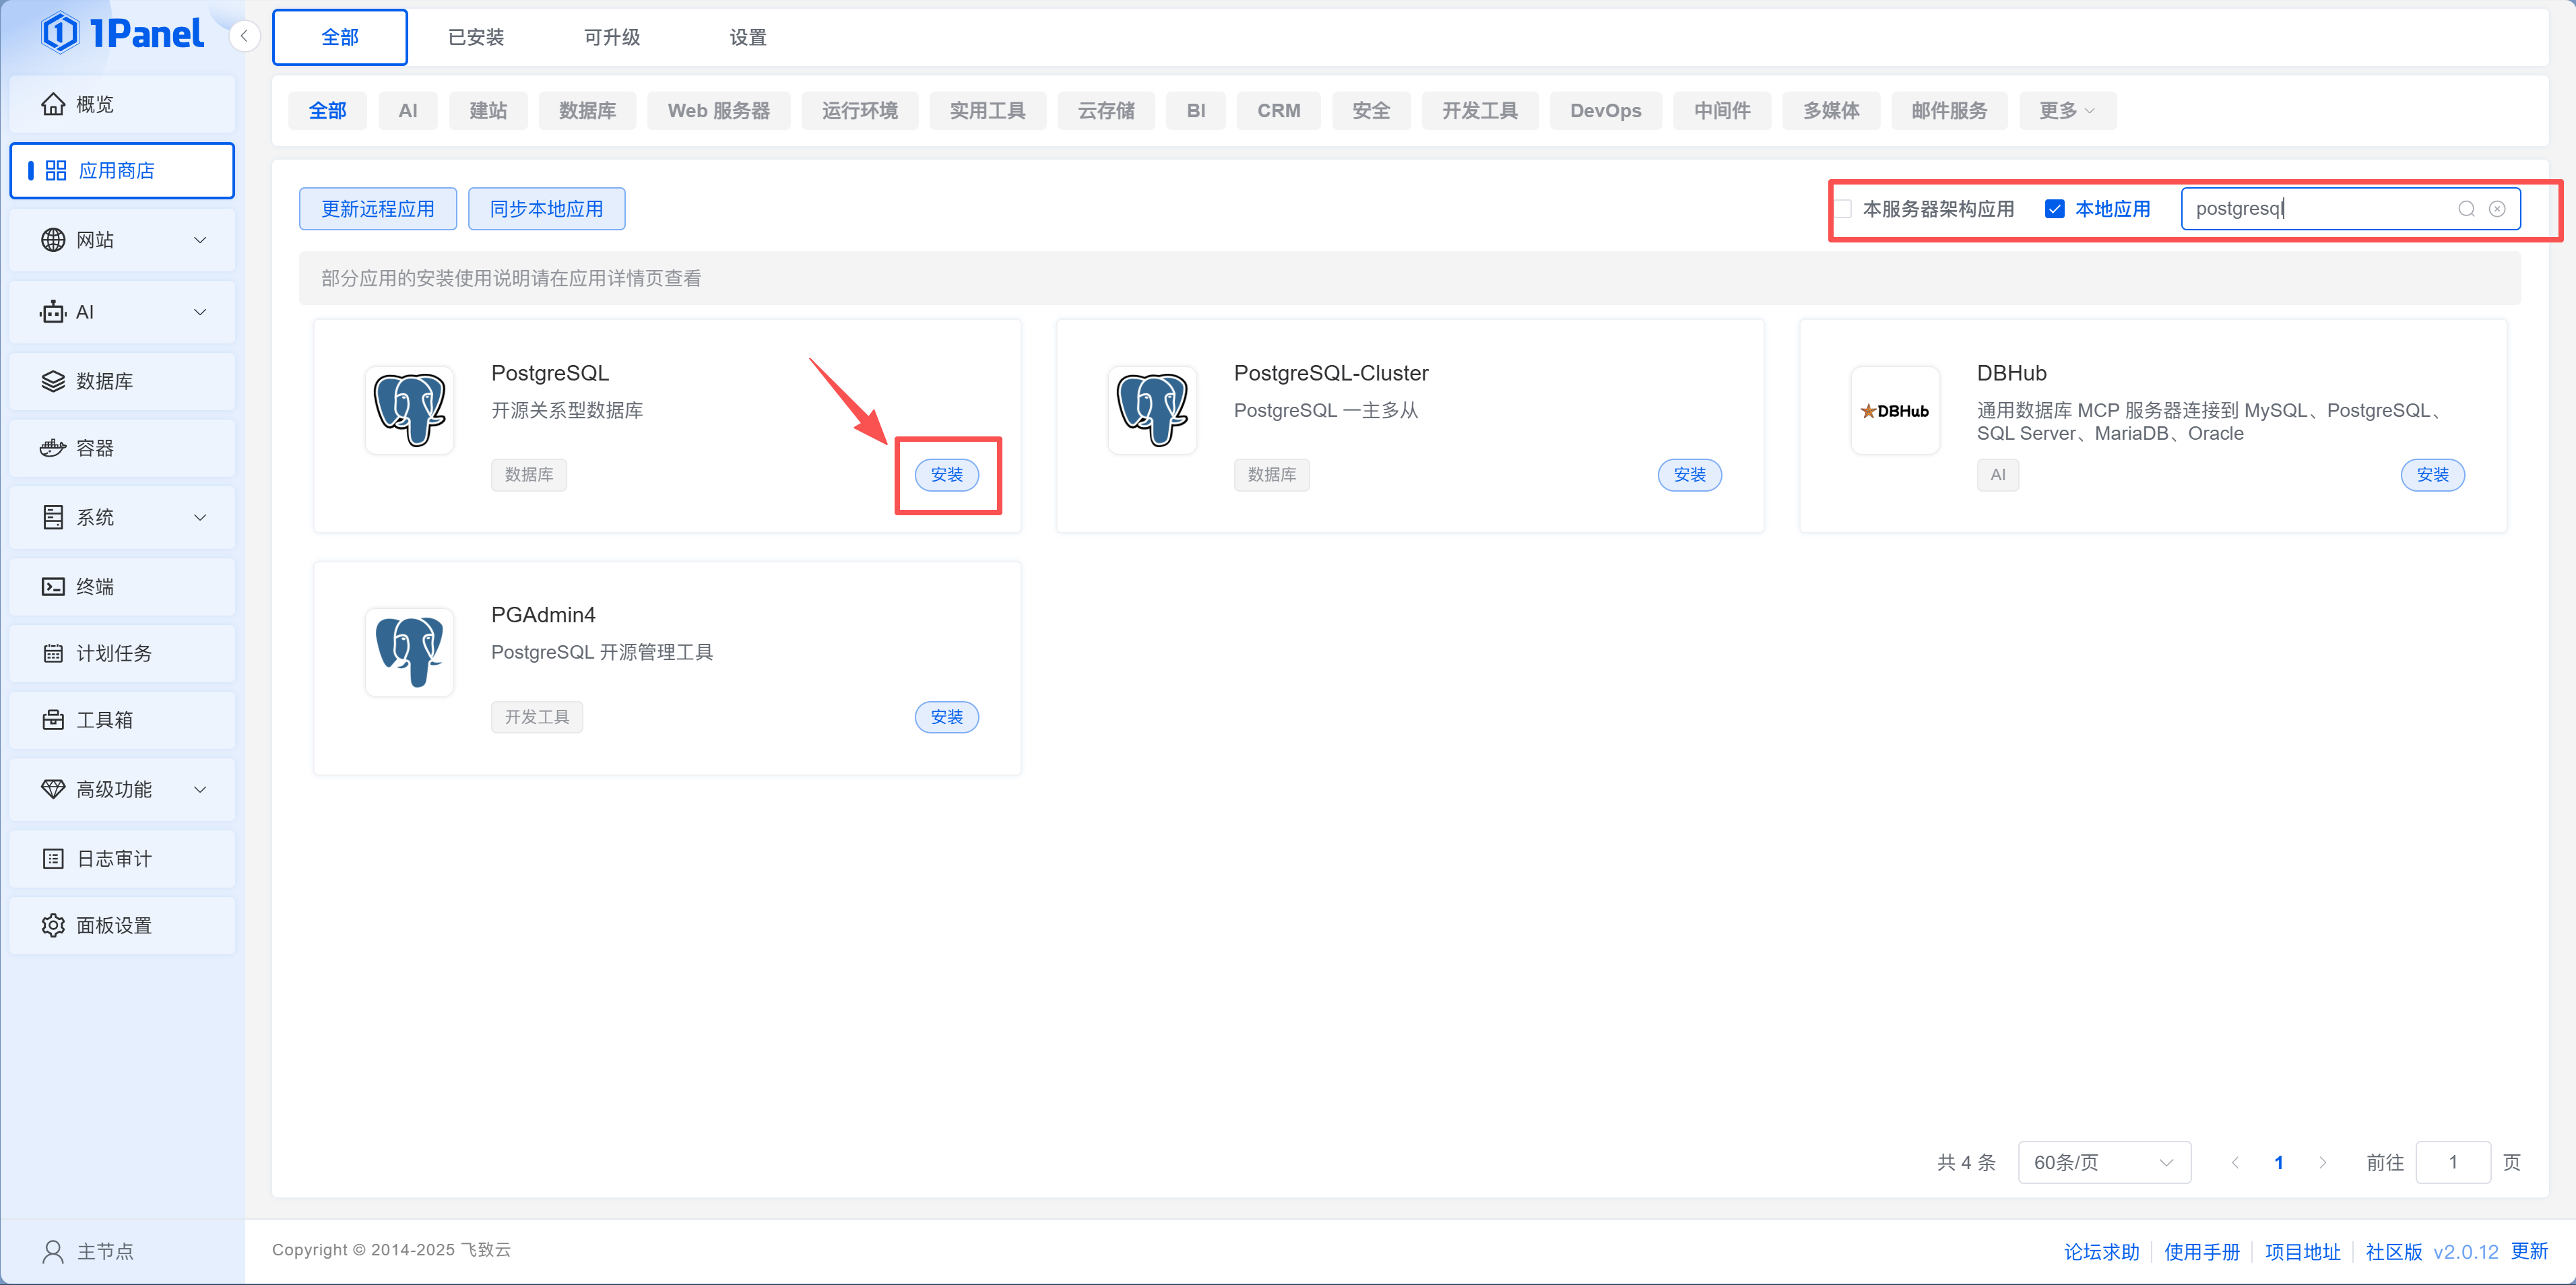This screenshot has height=1285, width=2576.
Task: Click the page number input field
Action: point(2453,1162)
